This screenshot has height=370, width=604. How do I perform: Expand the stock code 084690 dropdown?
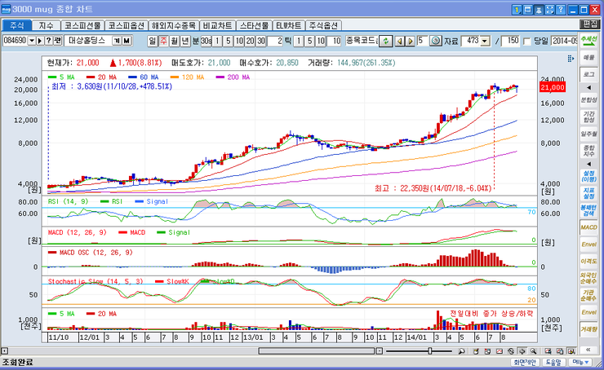tap(32, 41)
